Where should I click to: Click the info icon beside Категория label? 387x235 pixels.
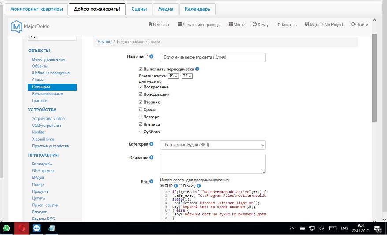click(151, 144)
